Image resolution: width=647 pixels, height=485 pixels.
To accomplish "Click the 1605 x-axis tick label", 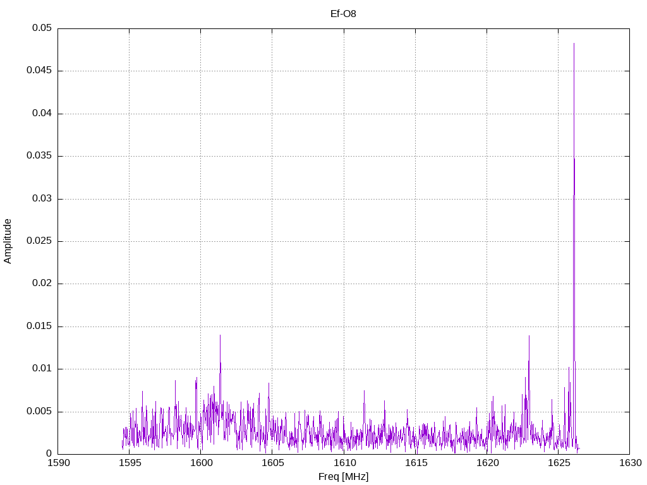I will click(273, 463).
